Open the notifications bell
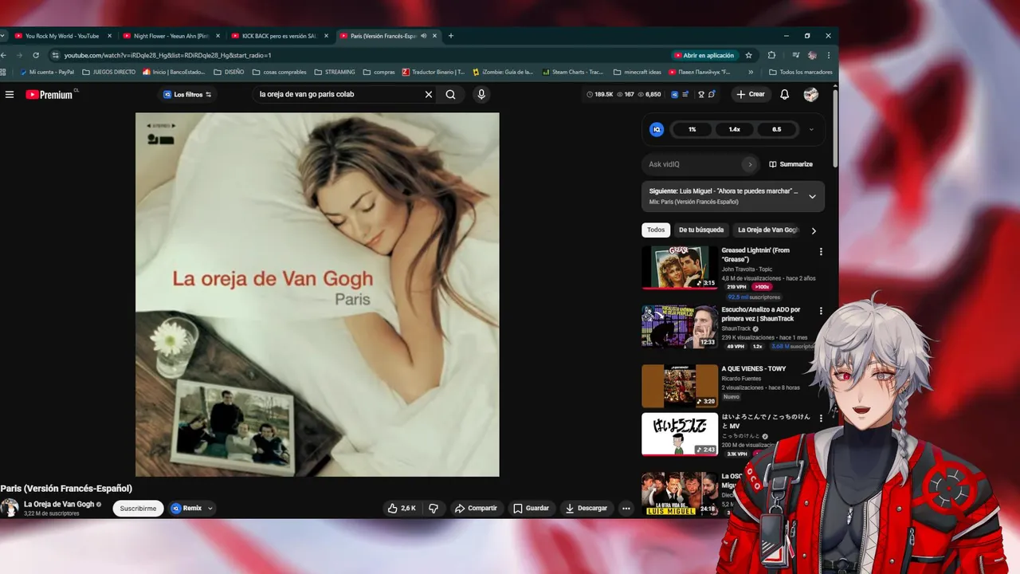 point(784,94)
